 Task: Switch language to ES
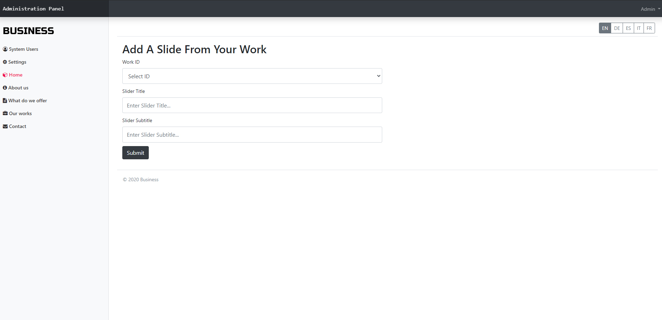(628, 28)
